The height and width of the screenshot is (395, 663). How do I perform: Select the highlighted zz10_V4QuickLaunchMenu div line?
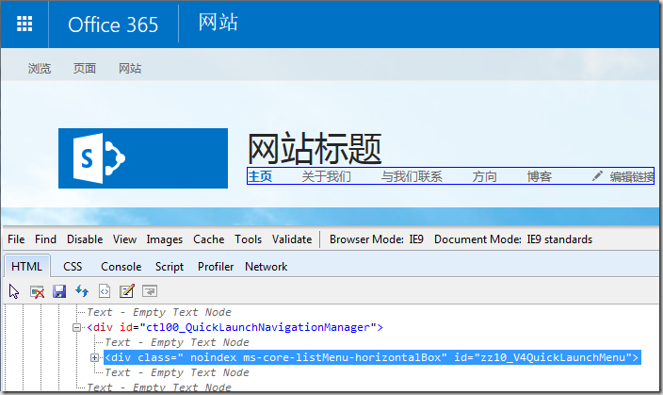372,357
